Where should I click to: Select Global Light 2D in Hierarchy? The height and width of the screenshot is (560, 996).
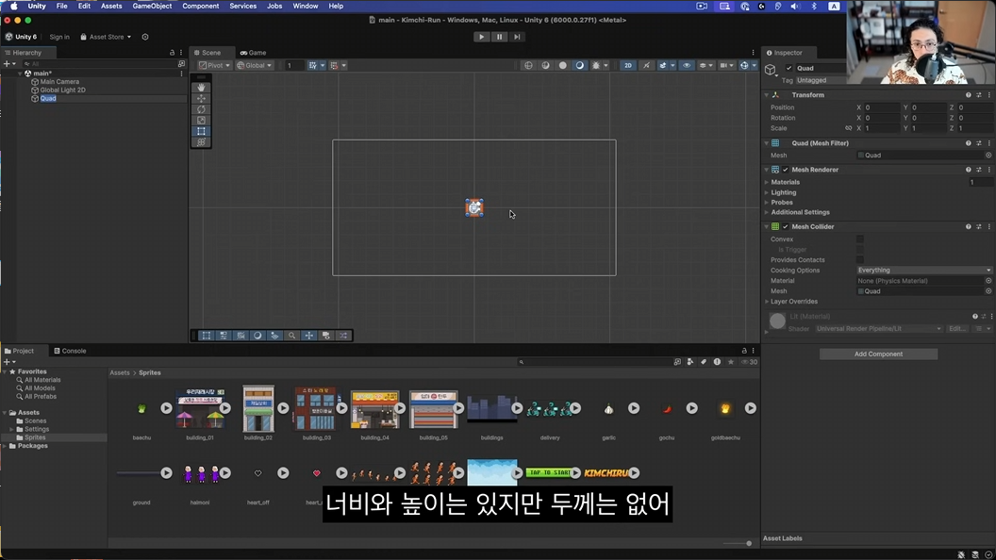[x=62, y=91]
